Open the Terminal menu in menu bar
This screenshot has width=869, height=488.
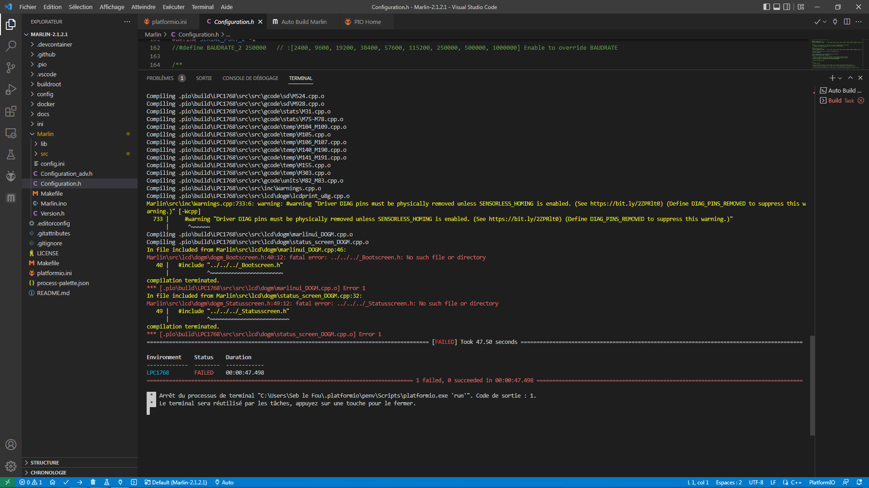point(202,7)
